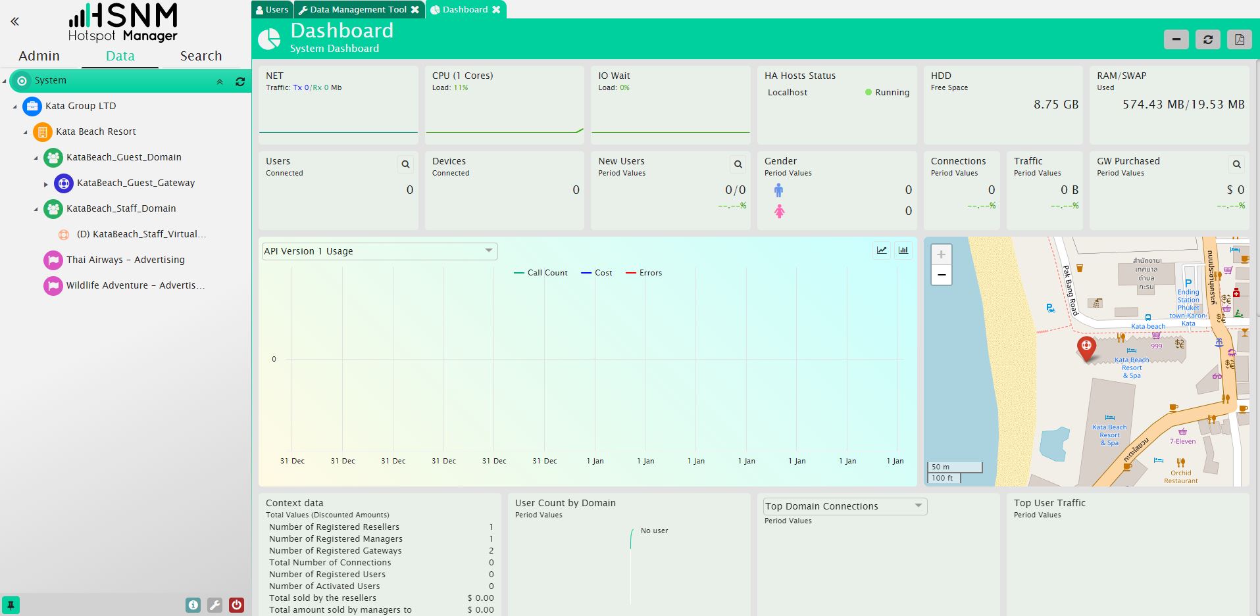Click the info icon in sidebar footer
The height and width of the screenshot is (616, 1260).
193,605
